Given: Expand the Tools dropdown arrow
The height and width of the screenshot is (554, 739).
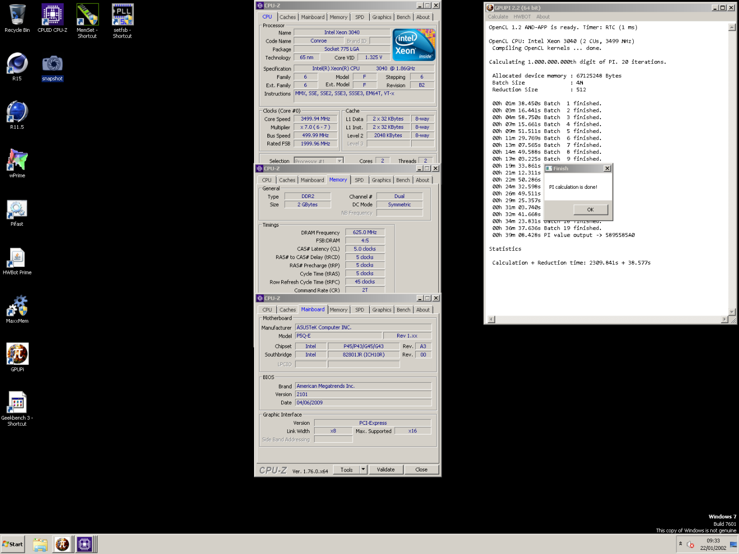Looking at the screenshot, I should [x=363, y=469].
